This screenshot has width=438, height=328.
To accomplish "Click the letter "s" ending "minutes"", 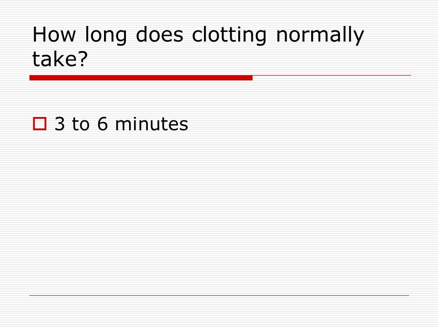I will pos(184,126).
